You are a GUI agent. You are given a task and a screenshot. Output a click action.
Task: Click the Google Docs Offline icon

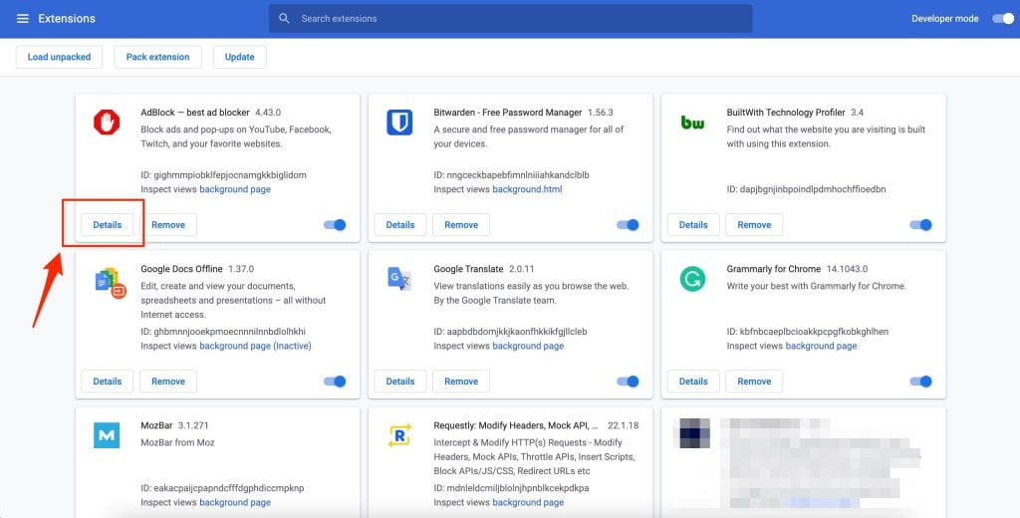point(110,283)
